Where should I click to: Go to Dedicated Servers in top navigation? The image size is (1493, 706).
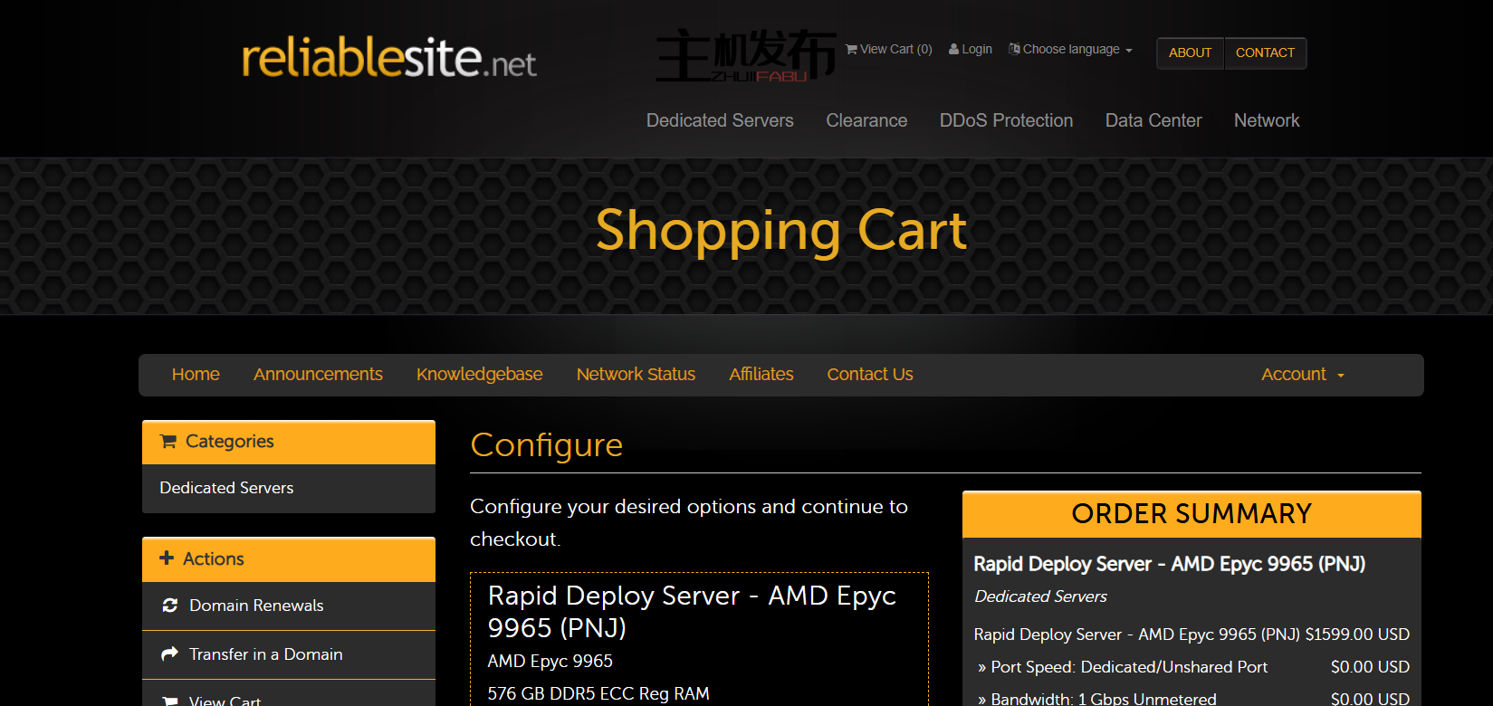720,120
